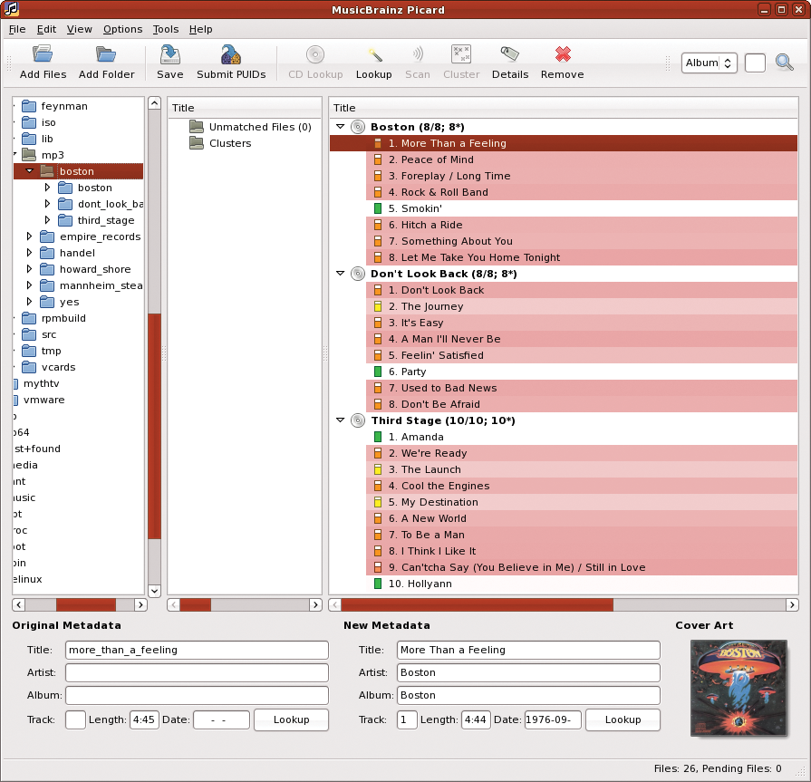The width and height of the screenshot is (811, 782).
Task: Select the Boston album disc icon
Action: click(357, 127)
